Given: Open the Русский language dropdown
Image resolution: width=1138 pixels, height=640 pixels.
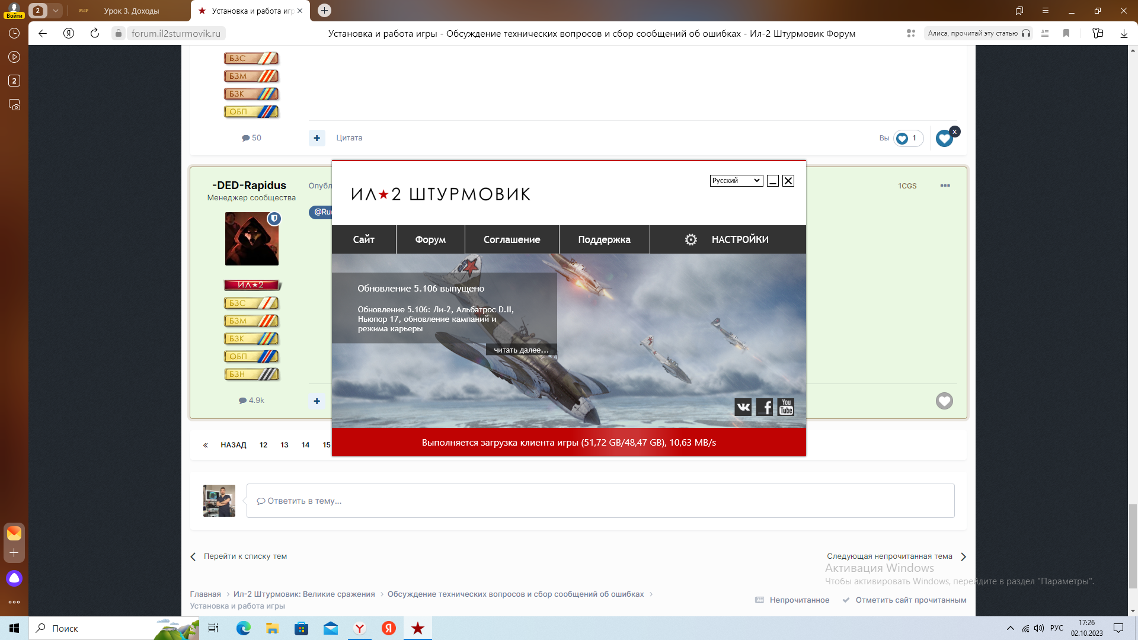Looking at the screenshot, I should point(736,181).
